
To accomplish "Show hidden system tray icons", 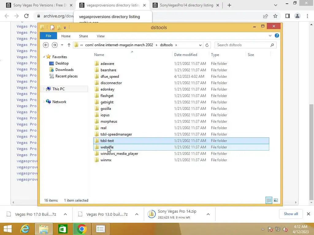I will click(x=263, y=229).
